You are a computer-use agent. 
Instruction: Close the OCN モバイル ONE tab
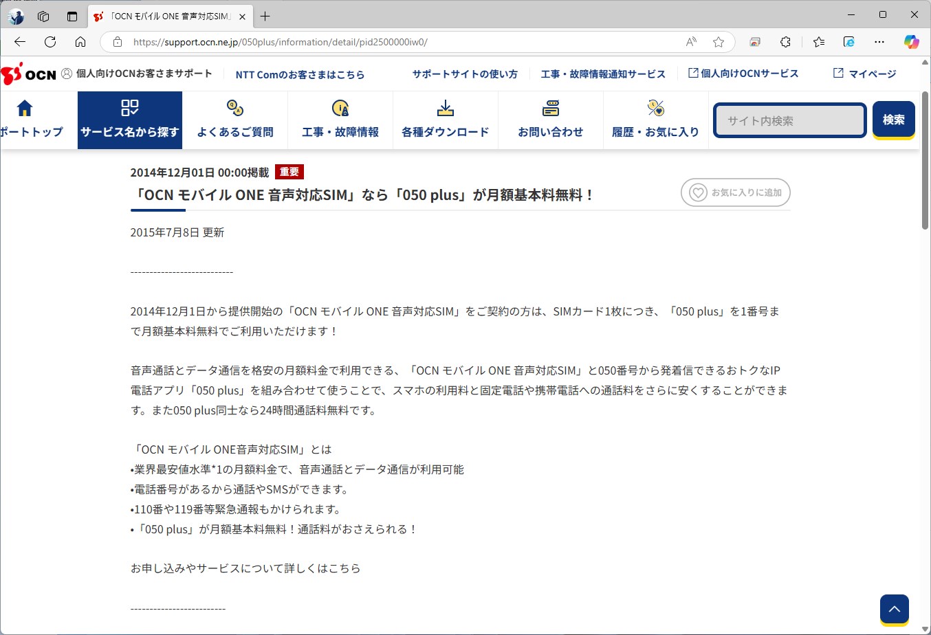tap(242, 16)
